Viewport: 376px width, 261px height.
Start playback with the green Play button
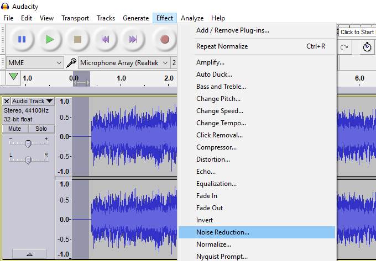pyautogui.click(x=50, y=39)
